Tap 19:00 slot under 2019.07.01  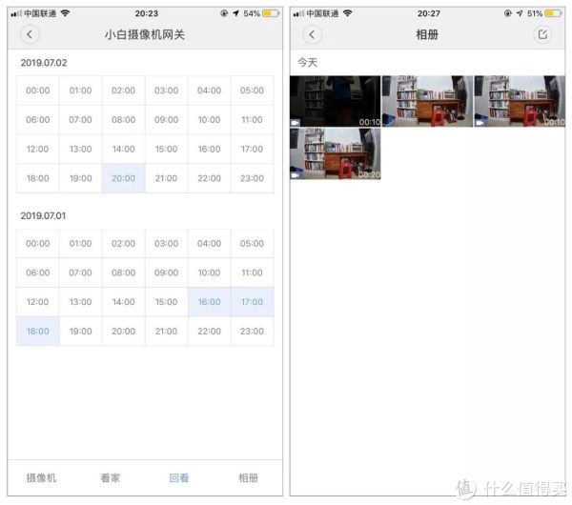click(x=81, y=331)
